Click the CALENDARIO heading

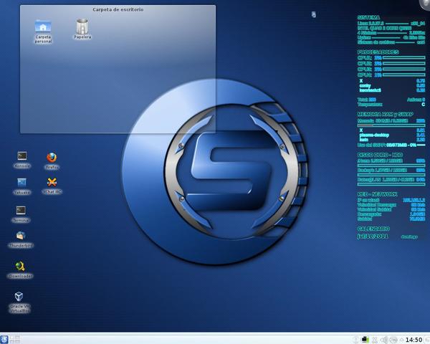tap(373, 229)
